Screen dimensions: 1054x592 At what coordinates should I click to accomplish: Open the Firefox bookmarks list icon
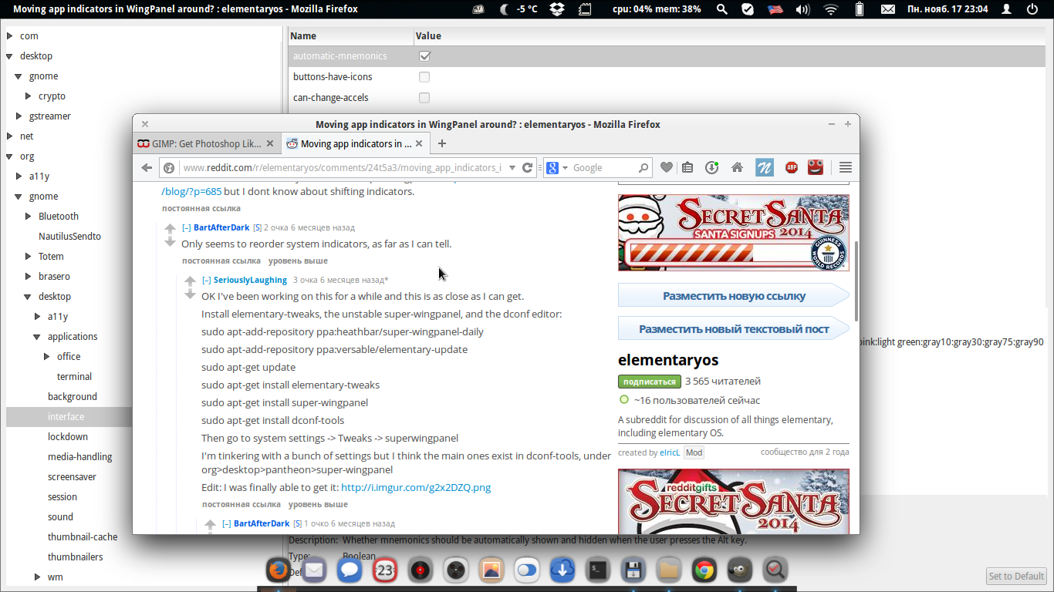point(688,167)
